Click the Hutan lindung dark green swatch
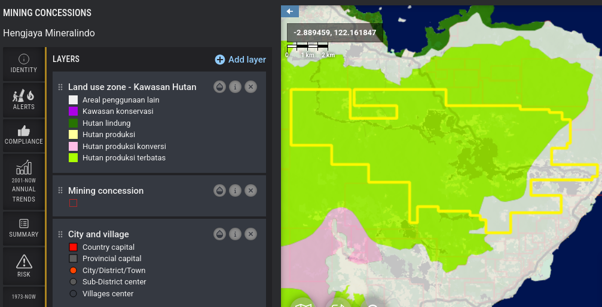This screenshot has width=602, height=307. (74, 123)
